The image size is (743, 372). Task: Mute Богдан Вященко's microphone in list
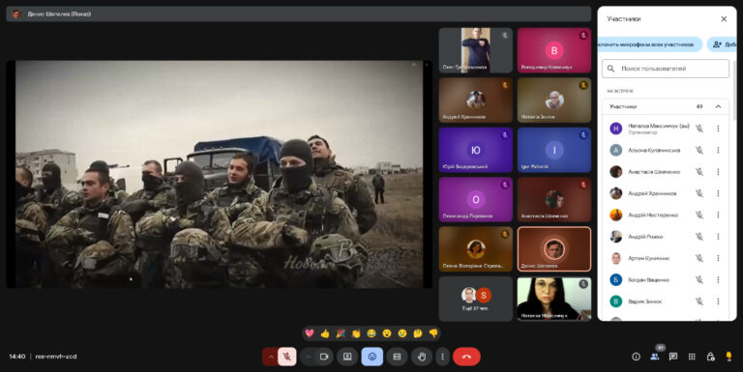[698, 279]
